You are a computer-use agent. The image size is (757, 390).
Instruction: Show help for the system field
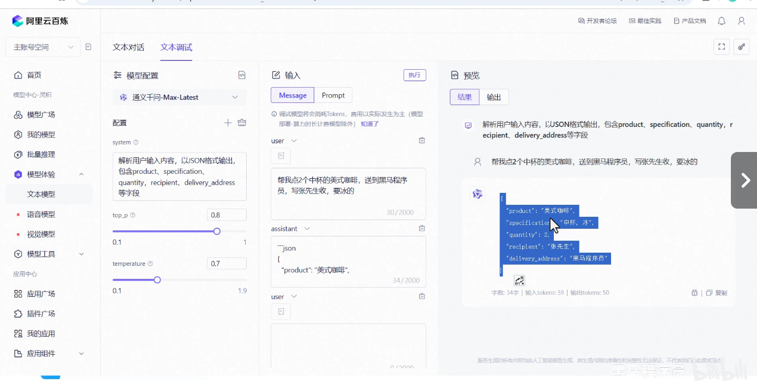click(136, 142)
